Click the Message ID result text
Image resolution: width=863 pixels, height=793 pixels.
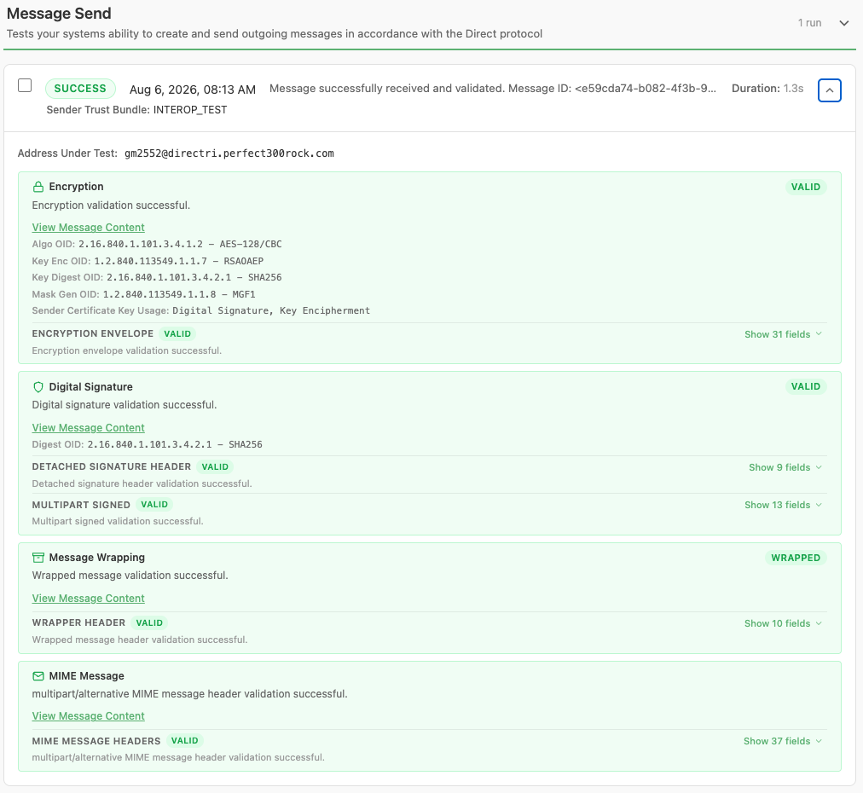point(493,89)
